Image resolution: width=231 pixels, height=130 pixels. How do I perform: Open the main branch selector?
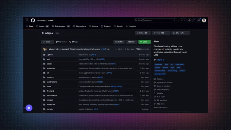pyautogui.click(x=48, y=42)
